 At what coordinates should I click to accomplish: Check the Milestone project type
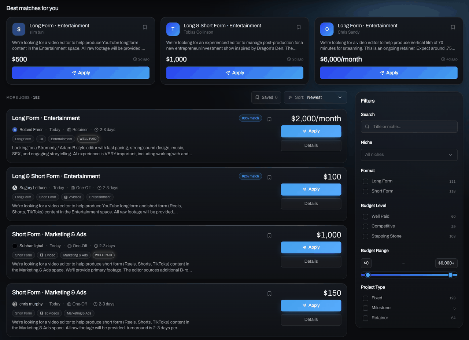365,308
